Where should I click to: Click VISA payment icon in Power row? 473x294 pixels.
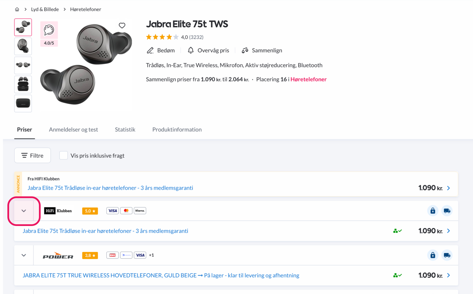[x=140, y=255]
